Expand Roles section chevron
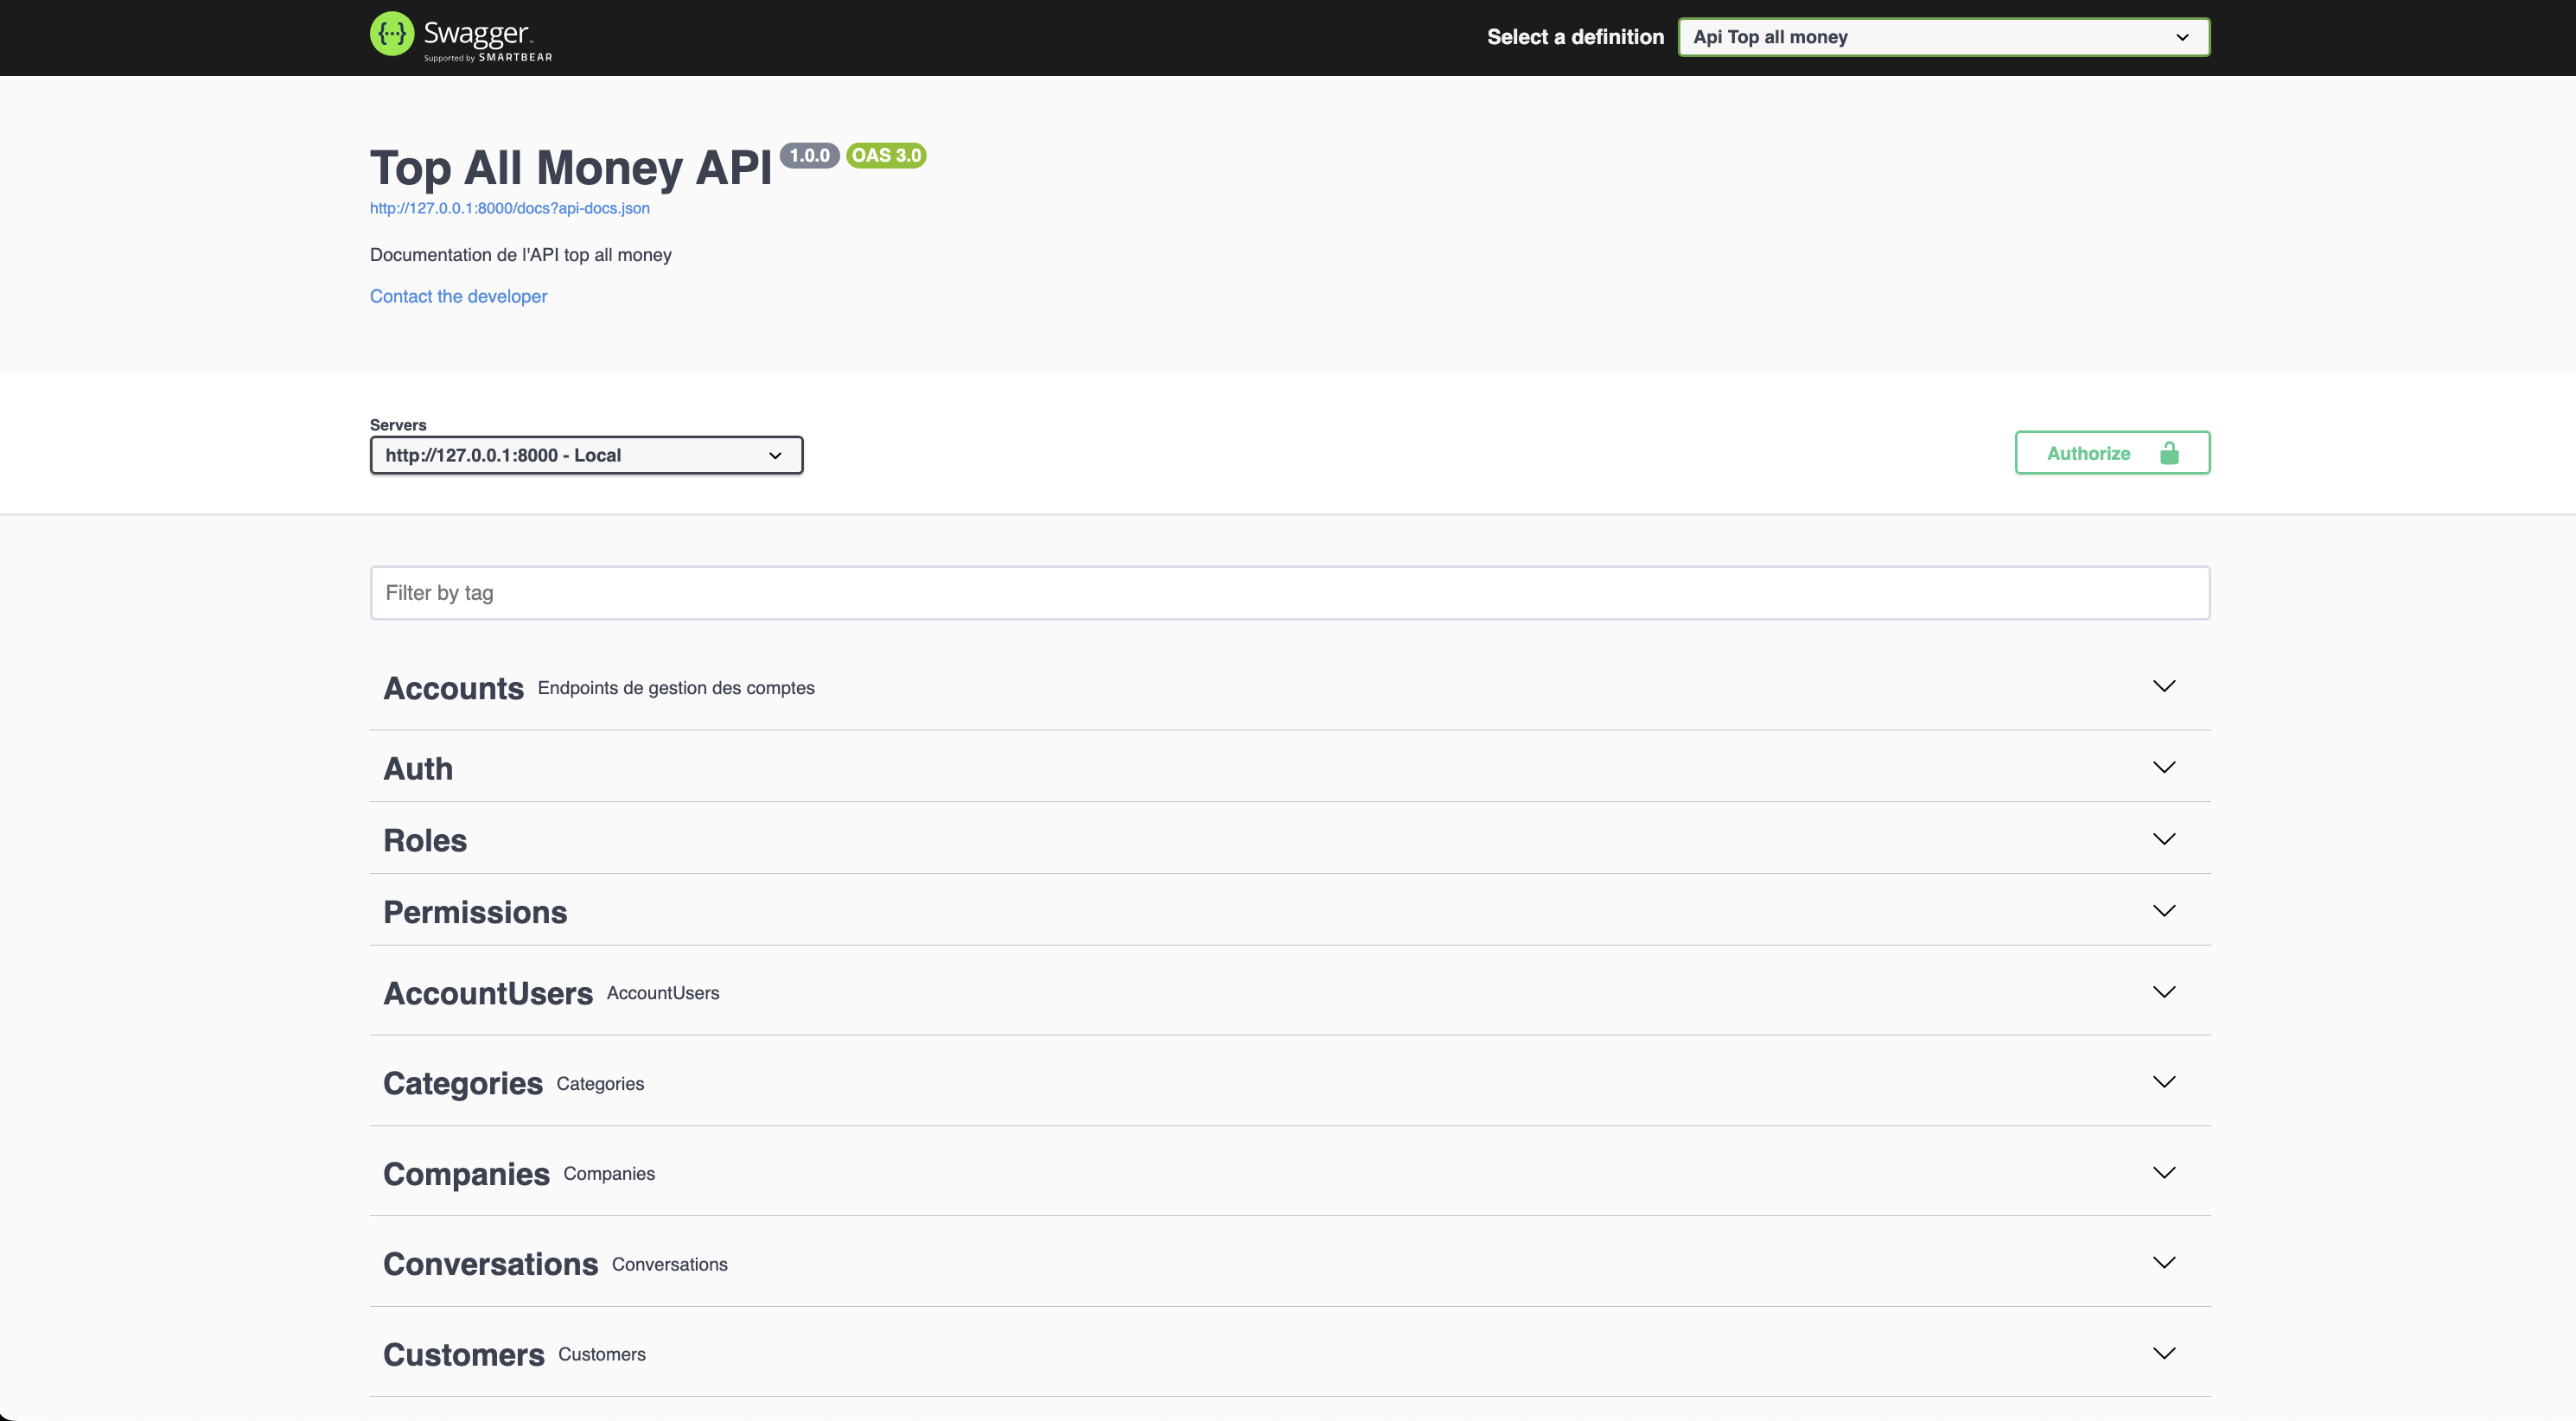 click(2163, 839)
